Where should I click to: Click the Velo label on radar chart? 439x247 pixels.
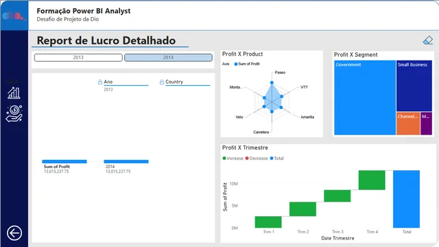239,117
